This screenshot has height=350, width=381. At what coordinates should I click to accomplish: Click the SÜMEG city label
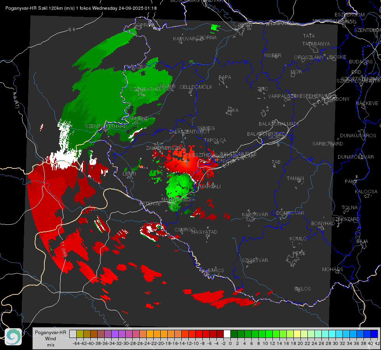(x=206, y=128)
